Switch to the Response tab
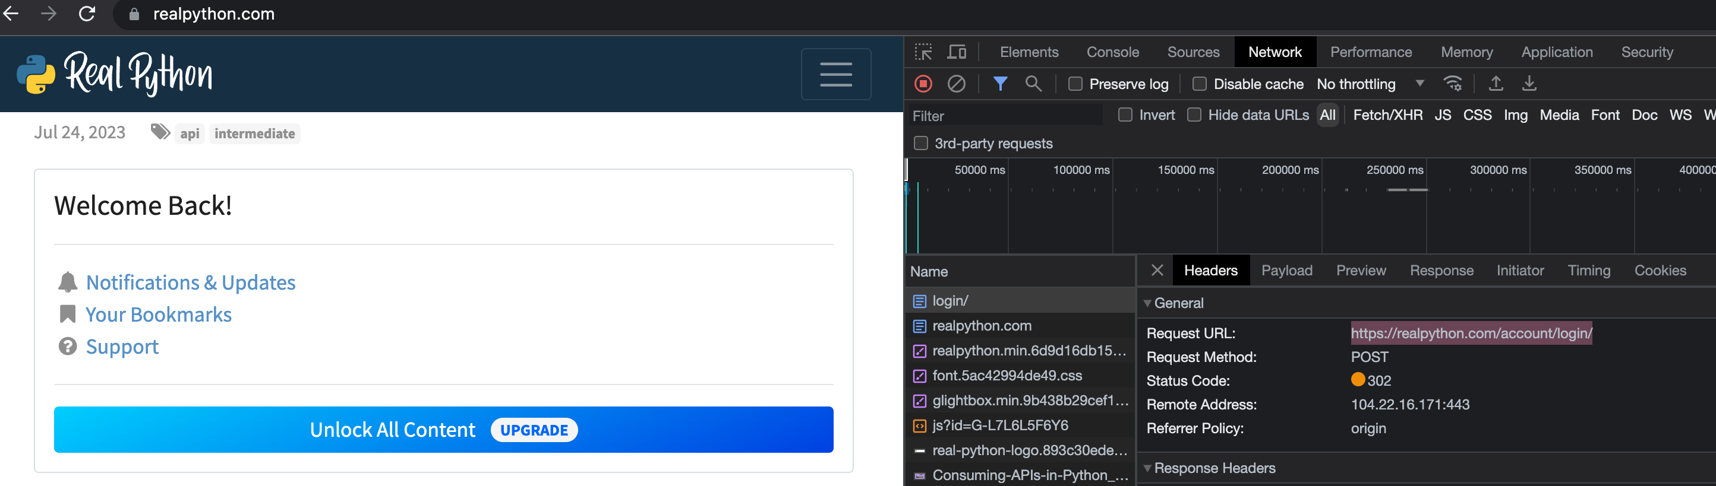The width and height of the screenshot is (1716, 486). pos(1441,271)
